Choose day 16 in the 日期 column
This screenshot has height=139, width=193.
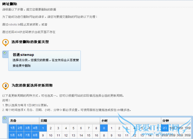click(x=96, y=135)
